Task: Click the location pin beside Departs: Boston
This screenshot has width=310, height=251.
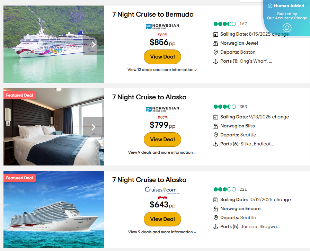Action: point(216,52)
